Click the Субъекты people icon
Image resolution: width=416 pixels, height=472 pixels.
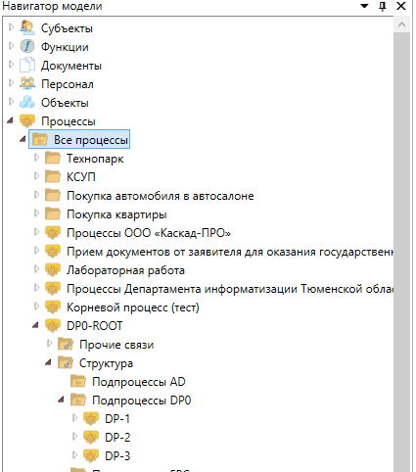coord(27,28)
